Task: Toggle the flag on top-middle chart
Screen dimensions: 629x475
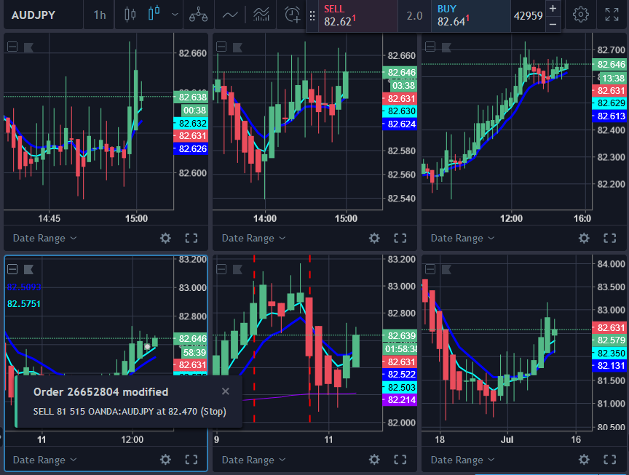Action: tap(238, 47)
